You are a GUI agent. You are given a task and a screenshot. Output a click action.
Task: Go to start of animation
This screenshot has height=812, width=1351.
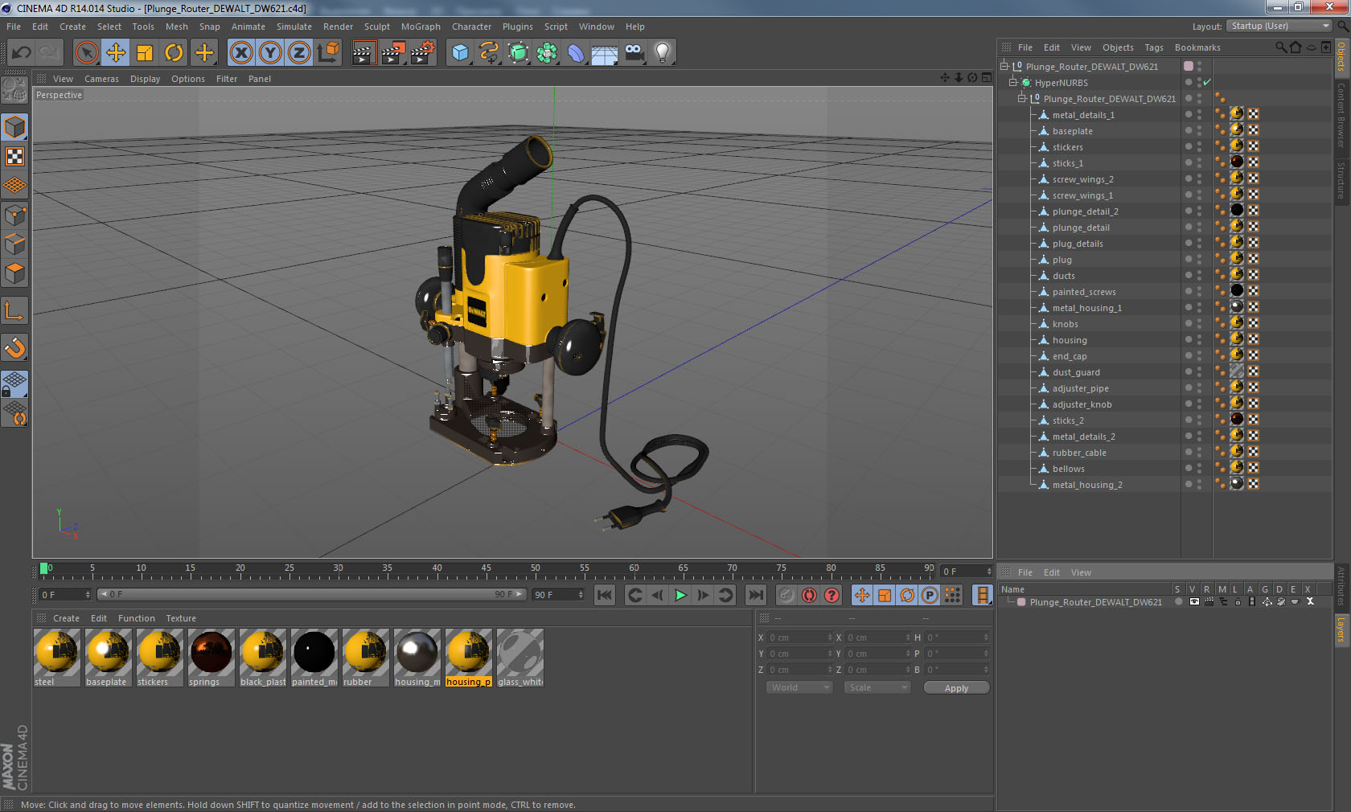click(x=605, y=595)
